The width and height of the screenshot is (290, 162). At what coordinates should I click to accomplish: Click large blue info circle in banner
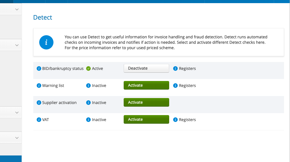click(x=46, y=42)
